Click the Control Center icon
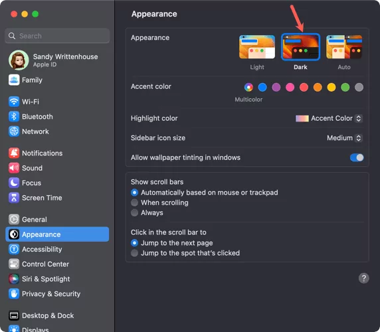Screen dimensions: 380x332 14,264
